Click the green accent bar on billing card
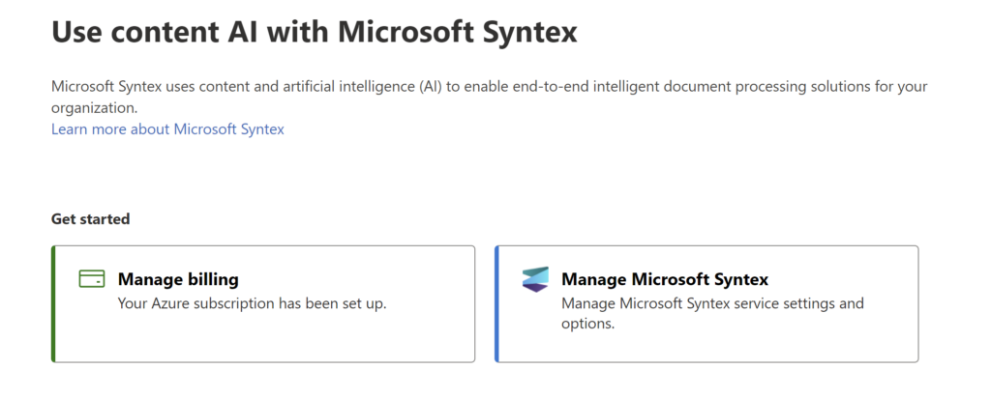 [x=53, y=304]
